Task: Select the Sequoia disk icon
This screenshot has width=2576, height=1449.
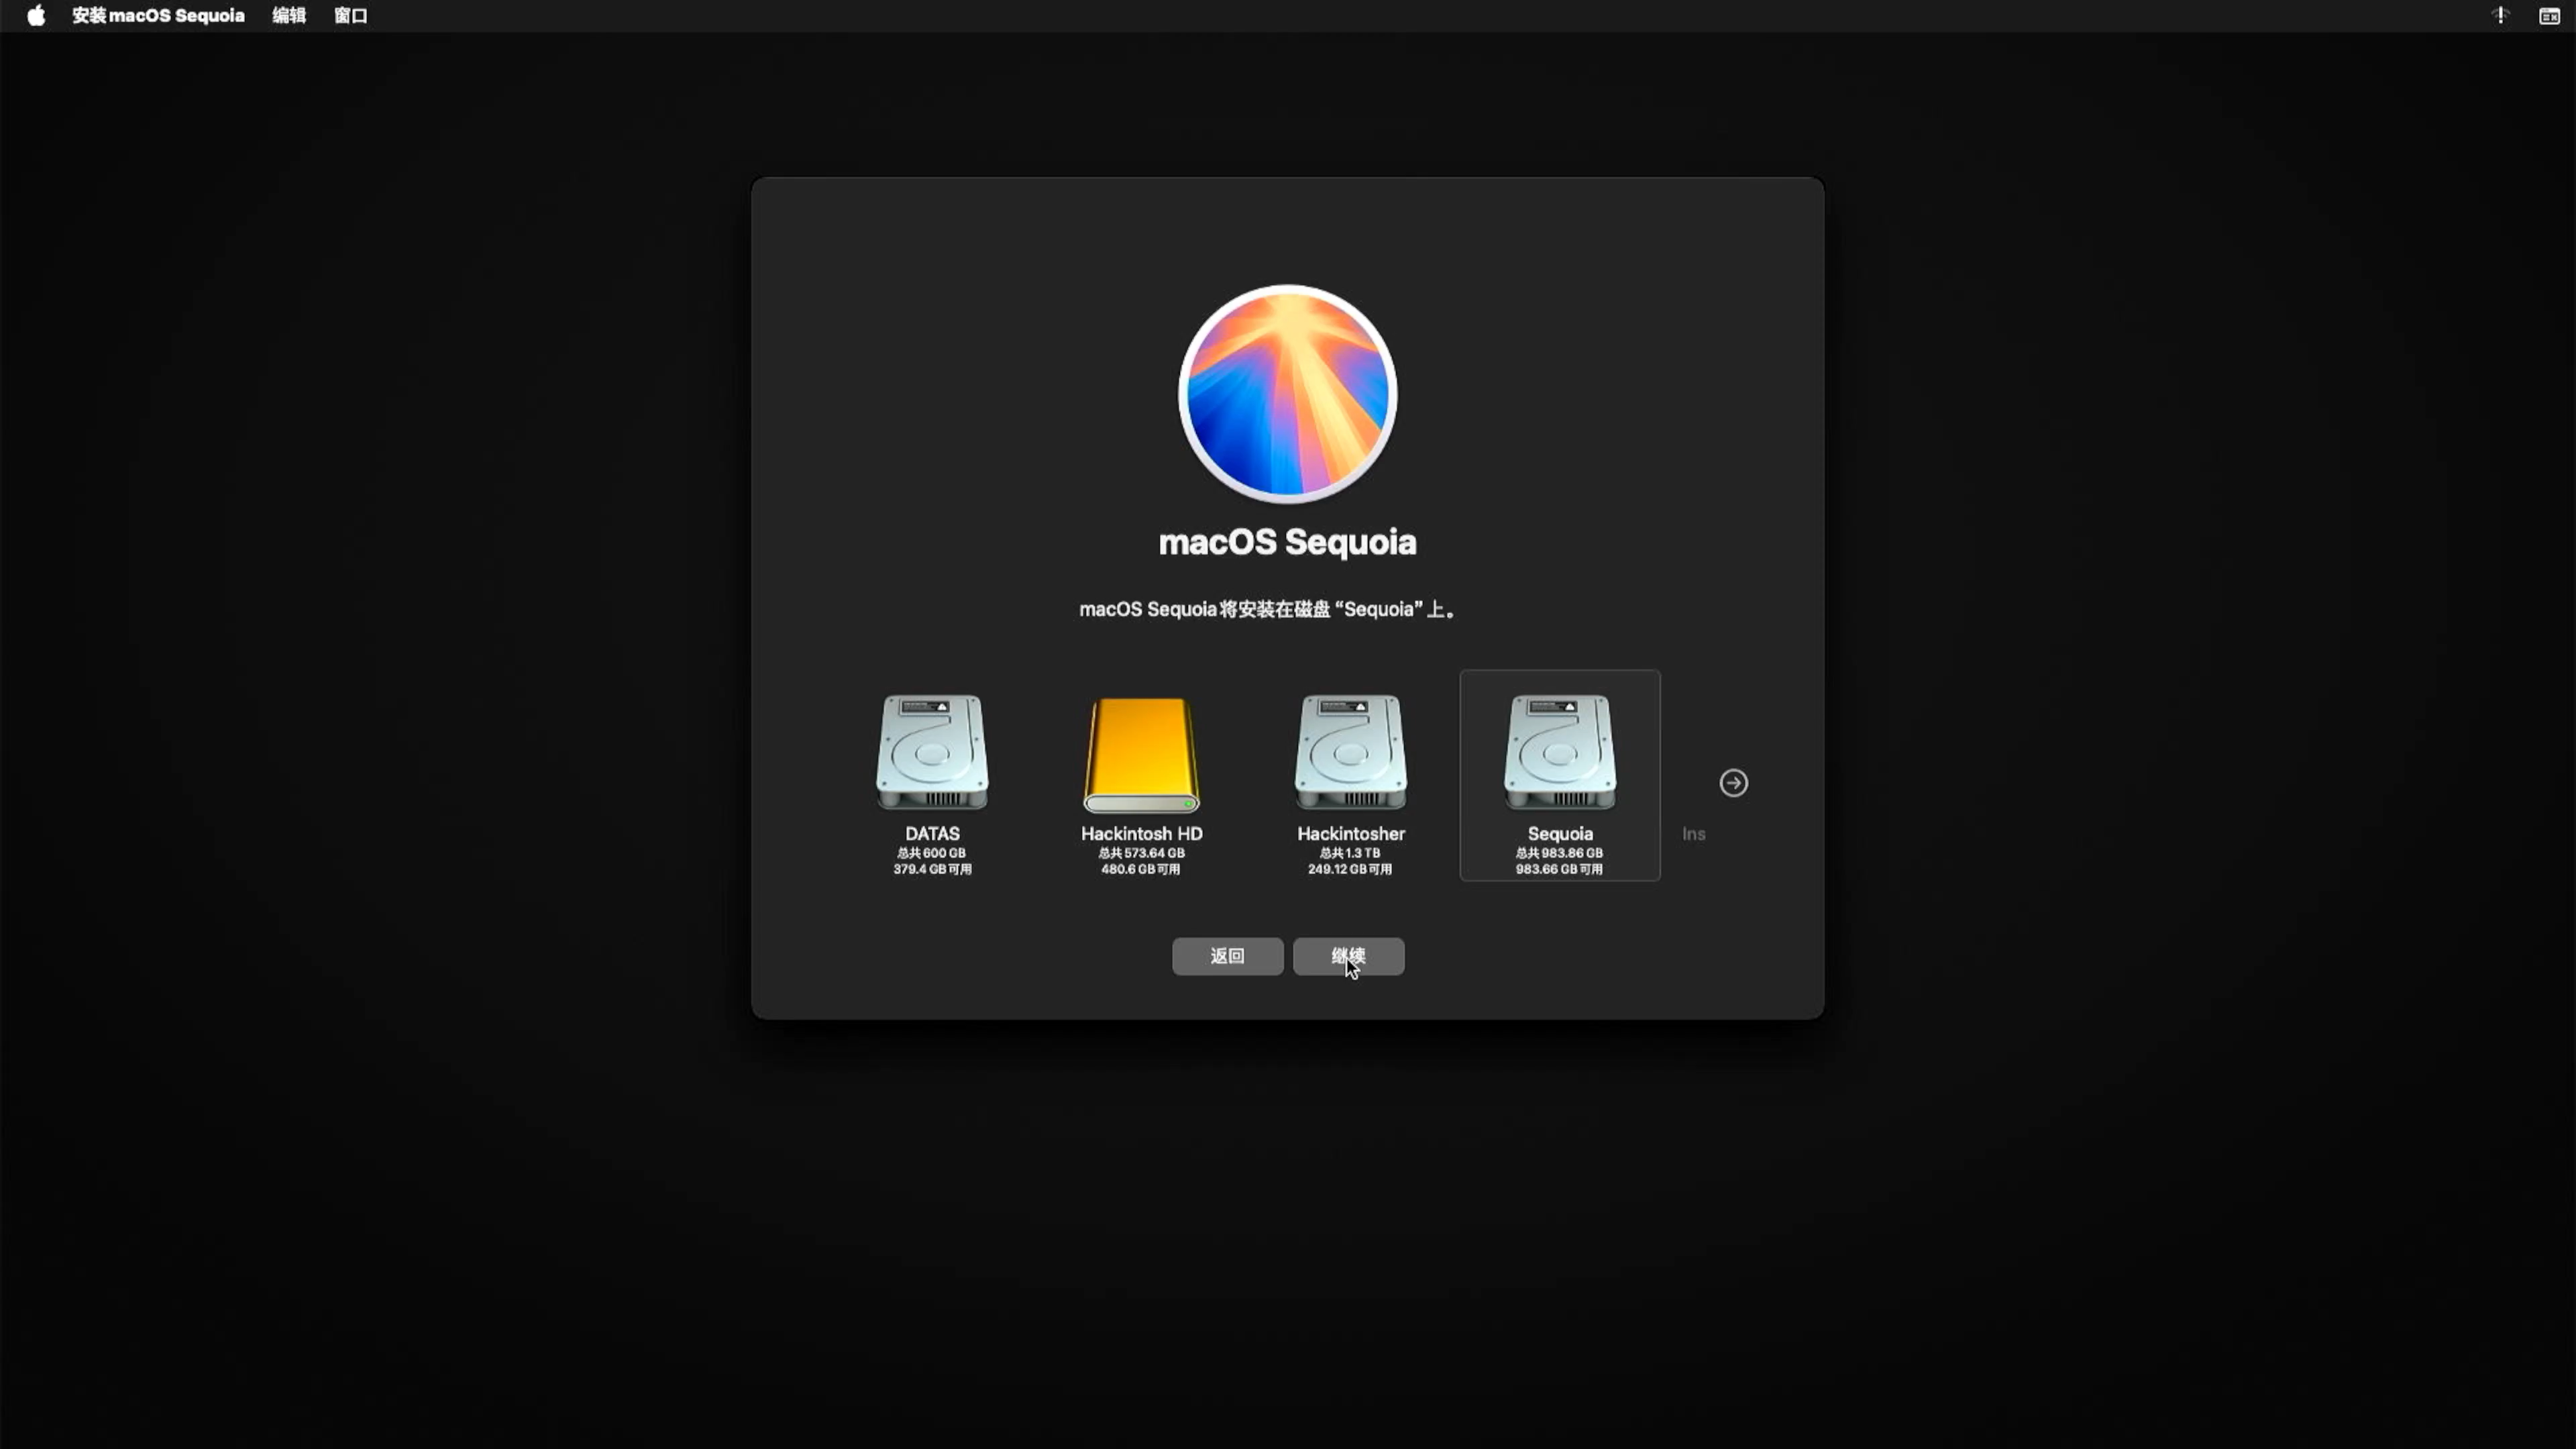Action: tap(1560, 752)
